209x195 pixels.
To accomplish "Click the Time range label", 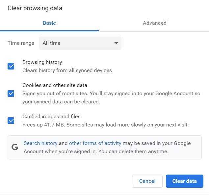I will pyautogui.click(x=21, y=43).
